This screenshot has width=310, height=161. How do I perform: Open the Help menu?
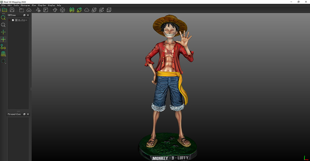[59, 5]
